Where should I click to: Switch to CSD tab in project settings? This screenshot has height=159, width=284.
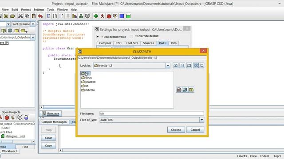(x=118, y=43)
